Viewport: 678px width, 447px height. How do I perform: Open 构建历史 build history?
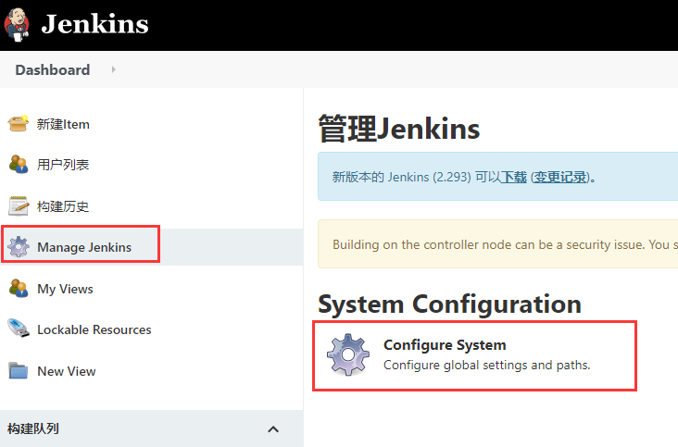tap(63, 206)
